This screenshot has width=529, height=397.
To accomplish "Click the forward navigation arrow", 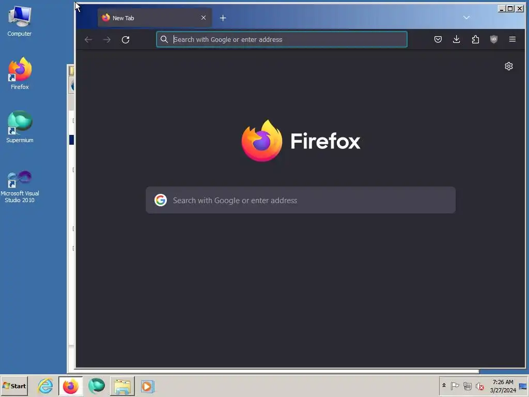I will coord(107,39).
